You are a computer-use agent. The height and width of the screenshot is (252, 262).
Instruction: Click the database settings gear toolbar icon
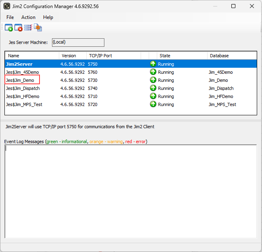[x=38, y=28]
